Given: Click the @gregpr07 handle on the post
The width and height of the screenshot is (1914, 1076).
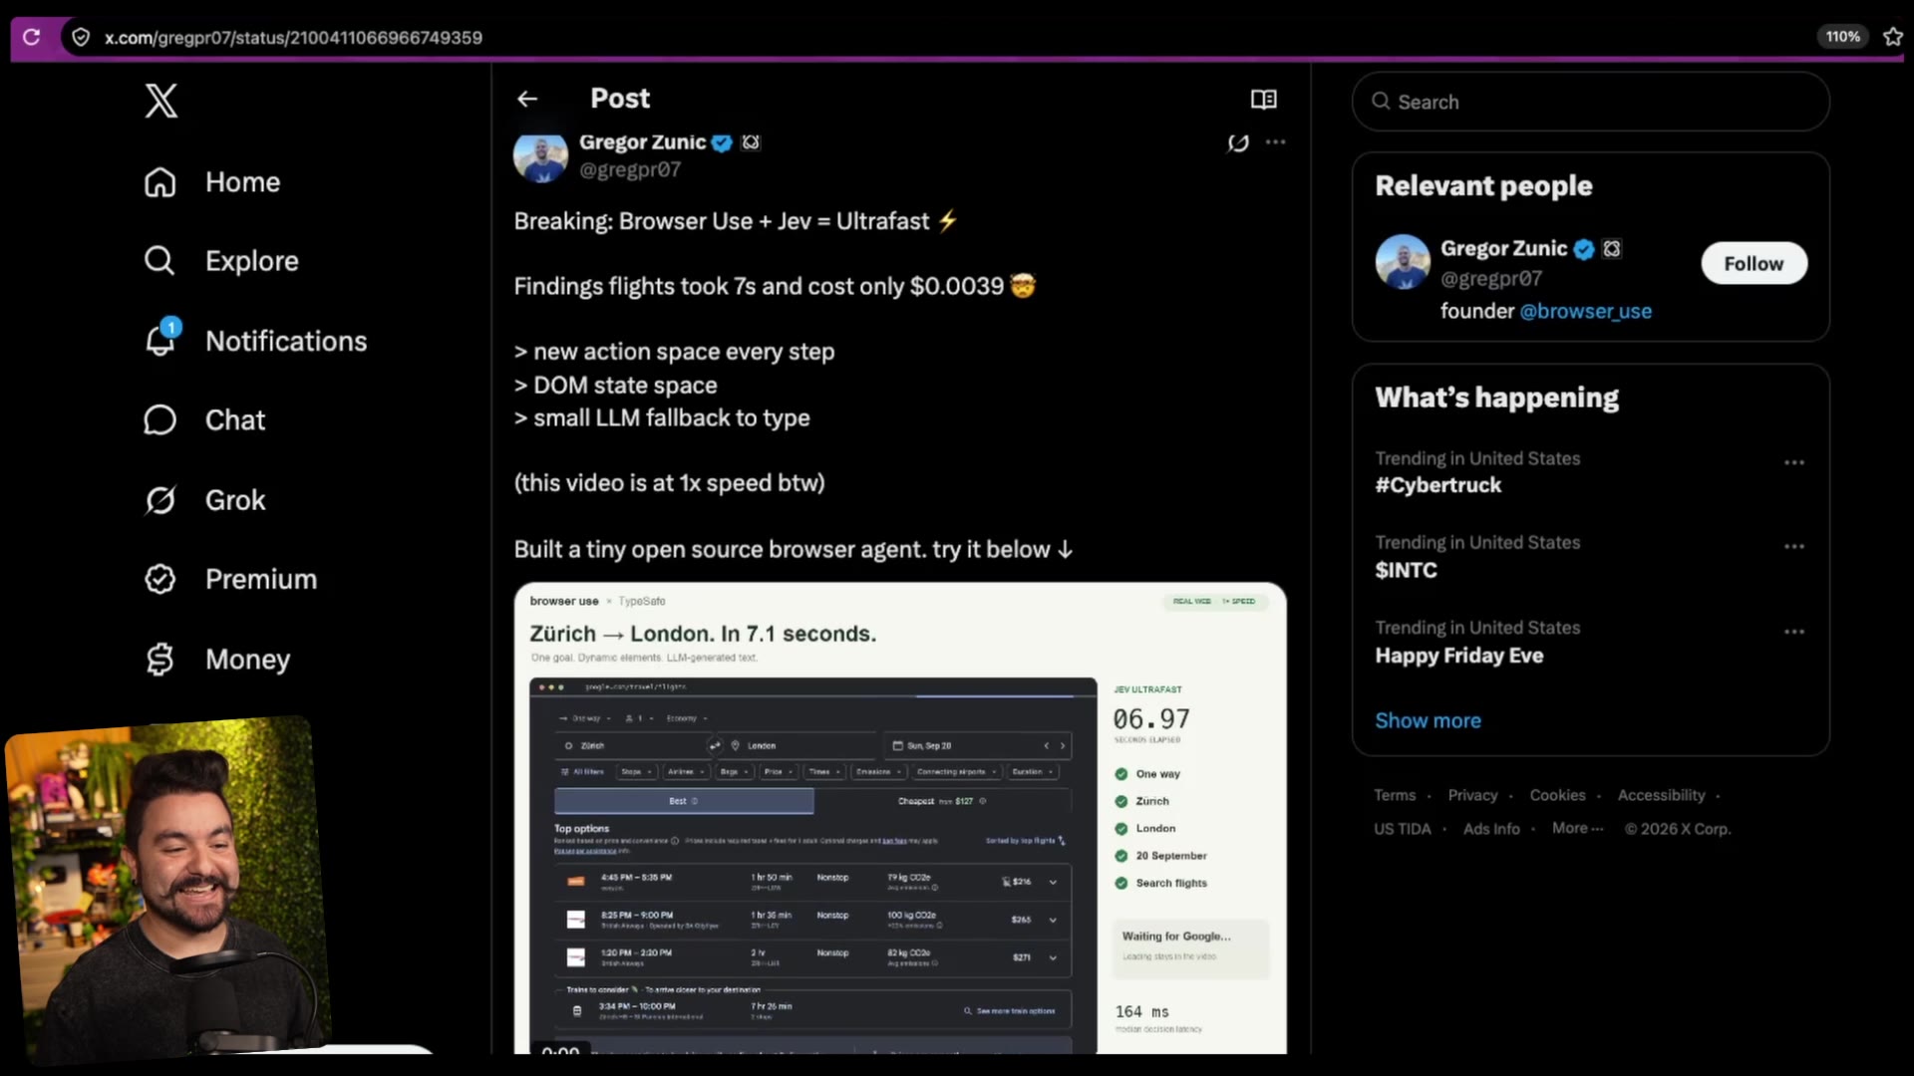Looking at the screenshot, I should 630,169.
